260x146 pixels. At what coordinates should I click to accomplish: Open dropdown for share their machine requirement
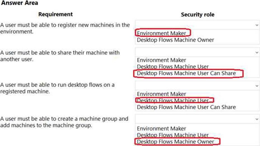(x=197, y=52)
